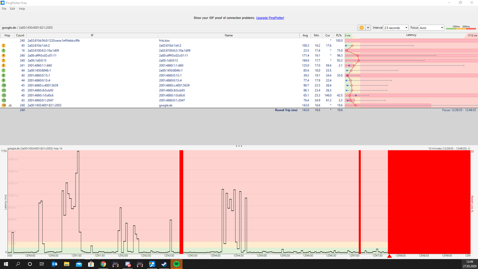
Task: Open Windows taskbar search
Action: (x=18, y=264)
